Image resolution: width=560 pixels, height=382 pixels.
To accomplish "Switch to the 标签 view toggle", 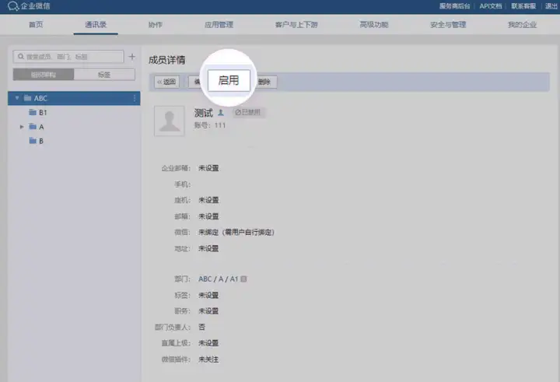I will pos(103,75).
